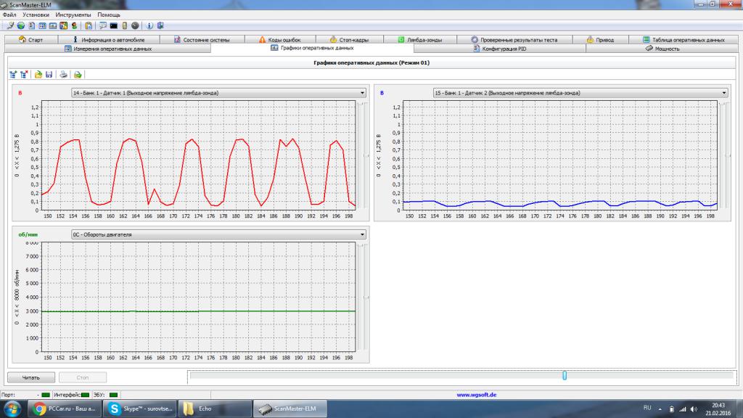Click the remove graph icon with red X
The image size is (743, 418).
pyautogui.click(x=24, y=74)
